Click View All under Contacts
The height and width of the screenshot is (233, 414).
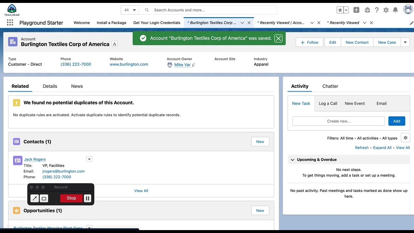[141, 191]
